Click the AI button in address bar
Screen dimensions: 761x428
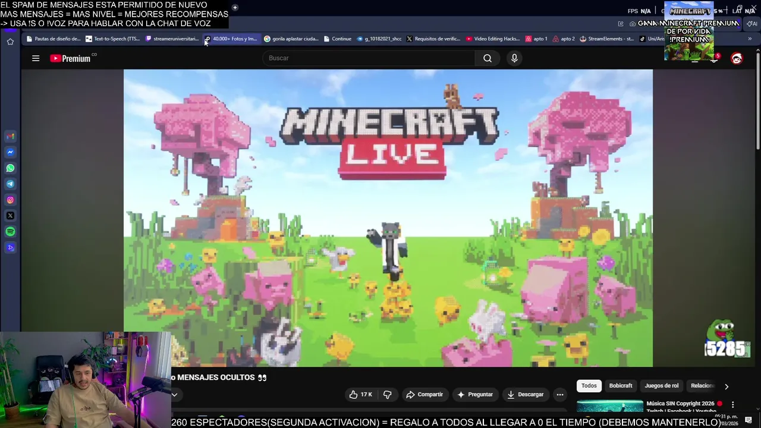pyautogui.click(x=752, y=24)
